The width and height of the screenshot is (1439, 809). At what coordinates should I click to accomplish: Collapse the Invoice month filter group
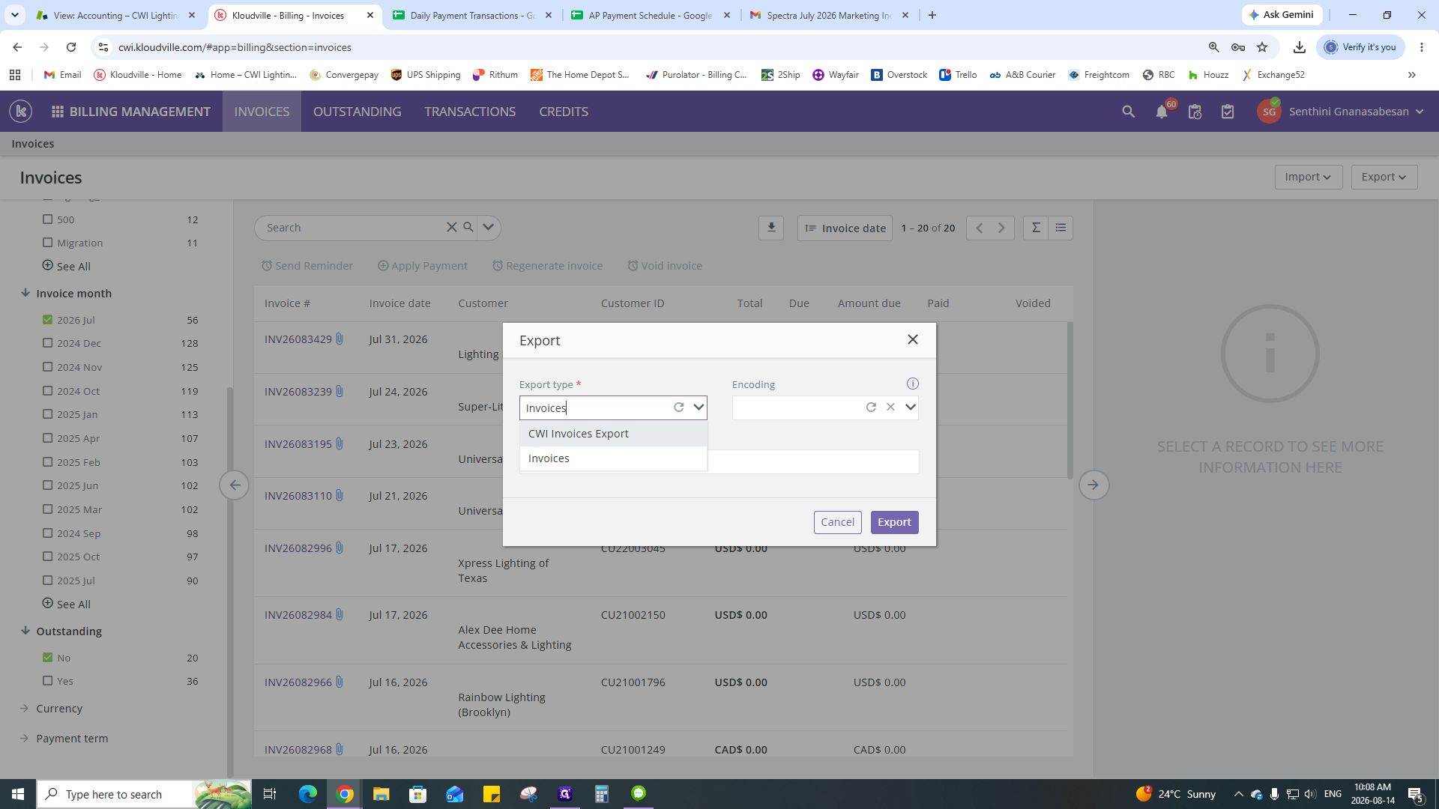25,293
